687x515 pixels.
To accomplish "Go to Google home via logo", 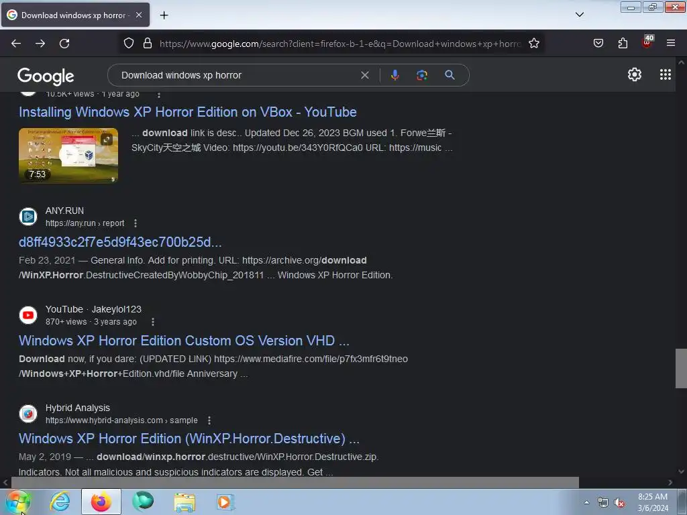I will [46, 76].
